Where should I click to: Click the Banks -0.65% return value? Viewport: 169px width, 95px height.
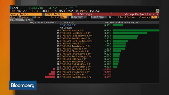tap(107, 74)
